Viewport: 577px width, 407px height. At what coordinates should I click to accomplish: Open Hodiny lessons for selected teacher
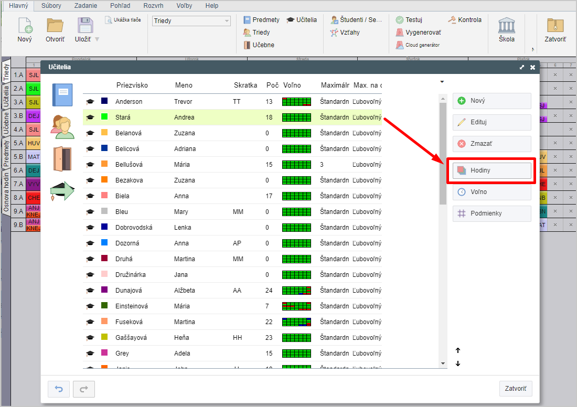pyautogui.click(x=491, y=170)
